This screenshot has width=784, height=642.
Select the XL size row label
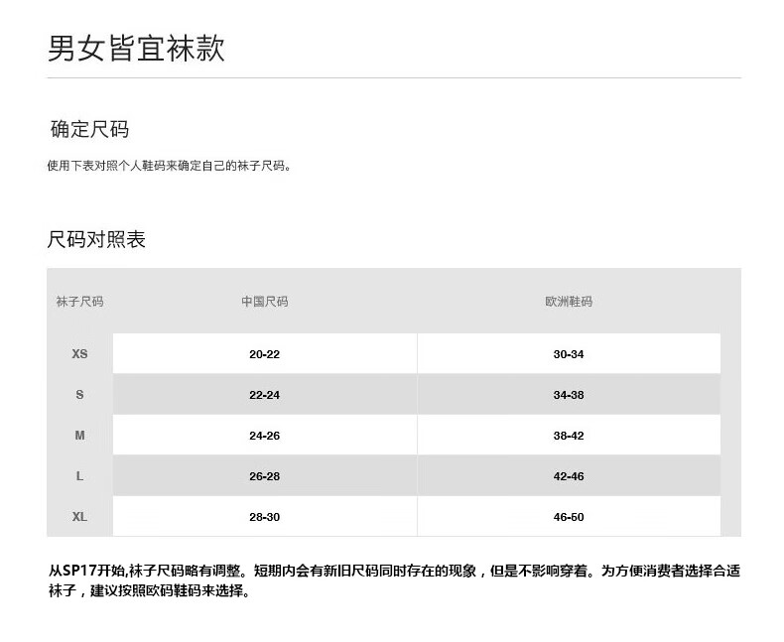coord(79,517)
